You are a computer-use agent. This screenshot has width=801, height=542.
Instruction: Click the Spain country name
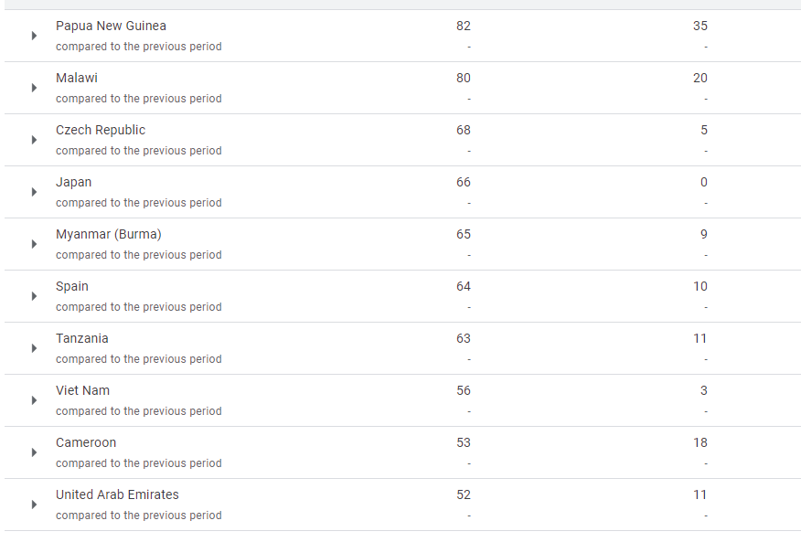coord(72,286)
